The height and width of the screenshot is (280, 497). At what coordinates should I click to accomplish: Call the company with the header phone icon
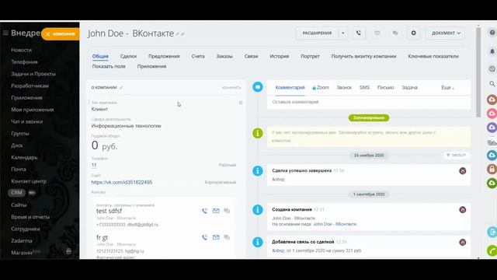359,33
